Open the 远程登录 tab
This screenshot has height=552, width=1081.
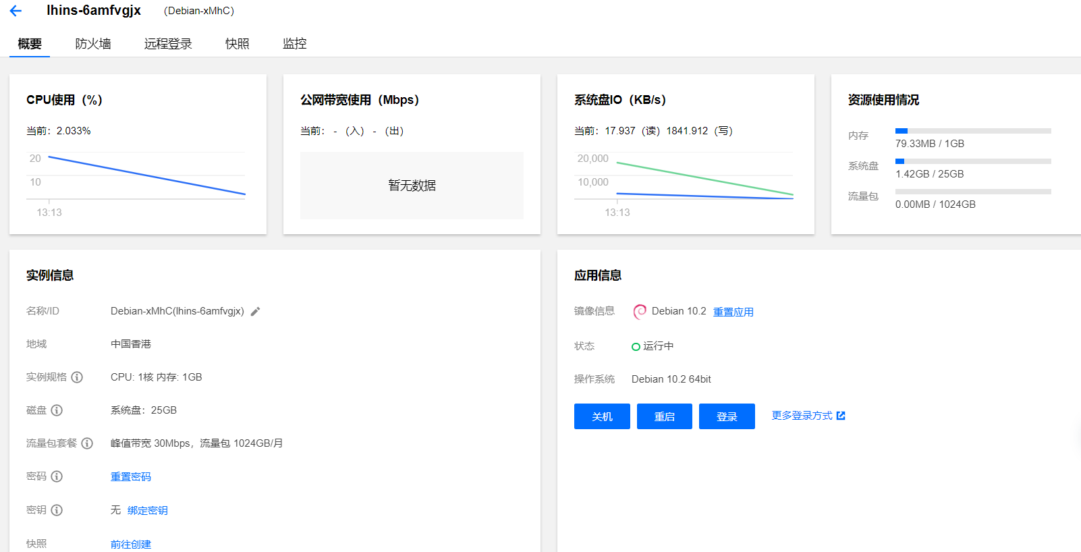click(x=168, y=44)
